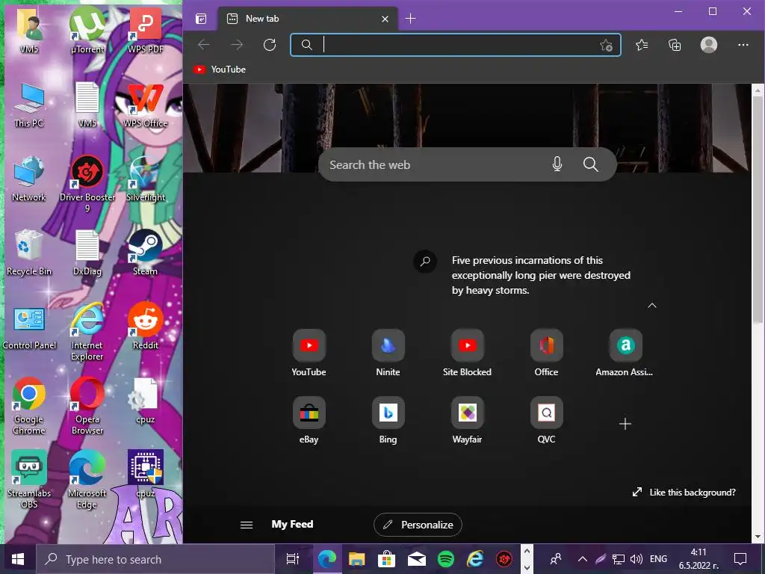
Task: Open the Favorites list button
Action: coord(642,46)
